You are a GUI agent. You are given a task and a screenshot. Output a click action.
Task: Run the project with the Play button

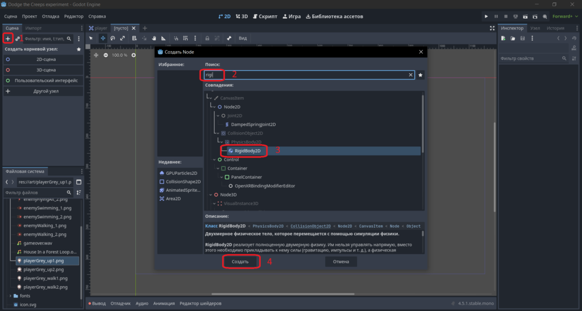[x=487, y=16]
